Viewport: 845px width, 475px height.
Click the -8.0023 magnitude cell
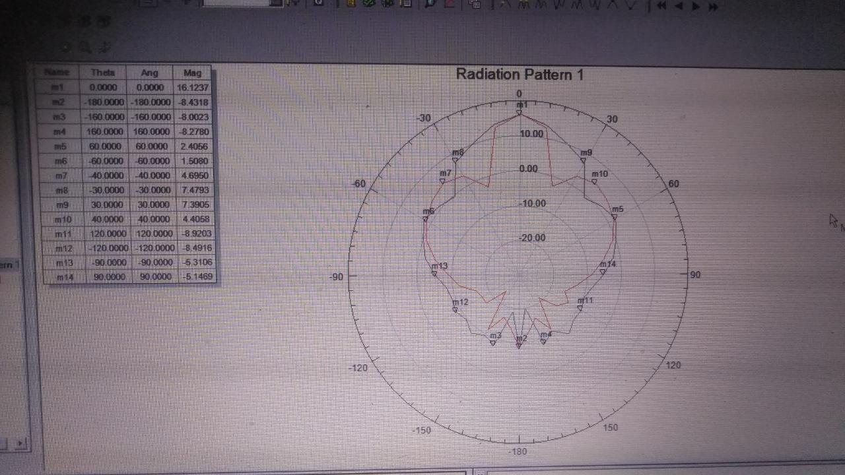pos(193,117)
